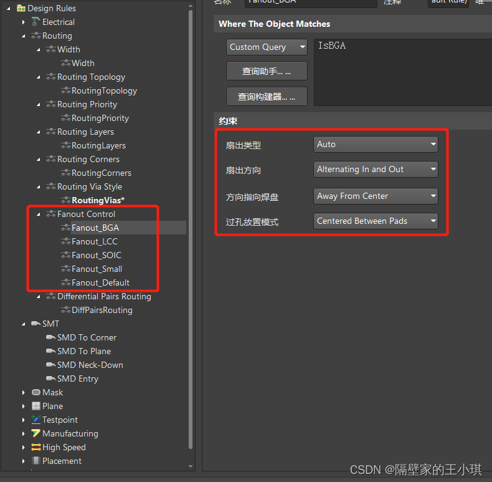Expand the Electrical rules node
This screenshot has height=482, width=492.
click(24, 22)
